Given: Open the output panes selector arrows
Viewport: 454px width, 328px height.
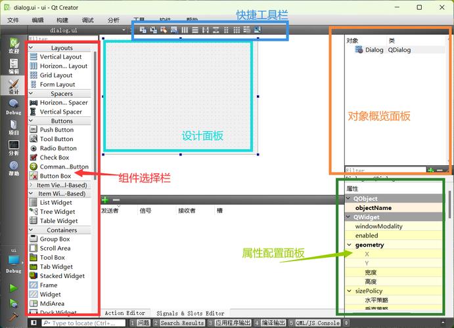Looking at the screenshot, I should coord(346,323).
